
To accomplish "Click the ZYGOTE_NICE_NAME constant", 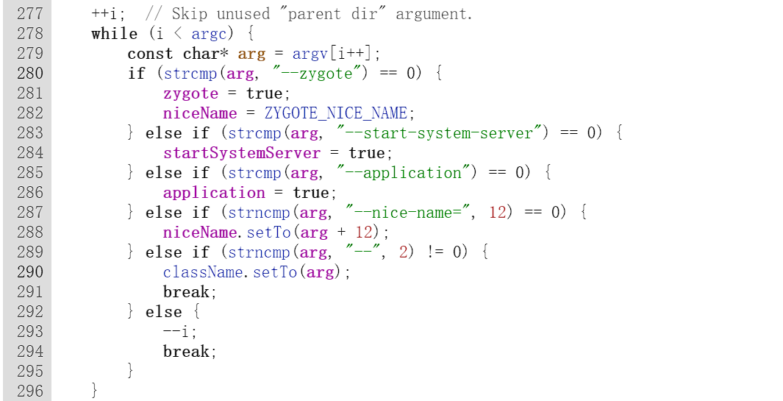I will click(x=336, y=113).
